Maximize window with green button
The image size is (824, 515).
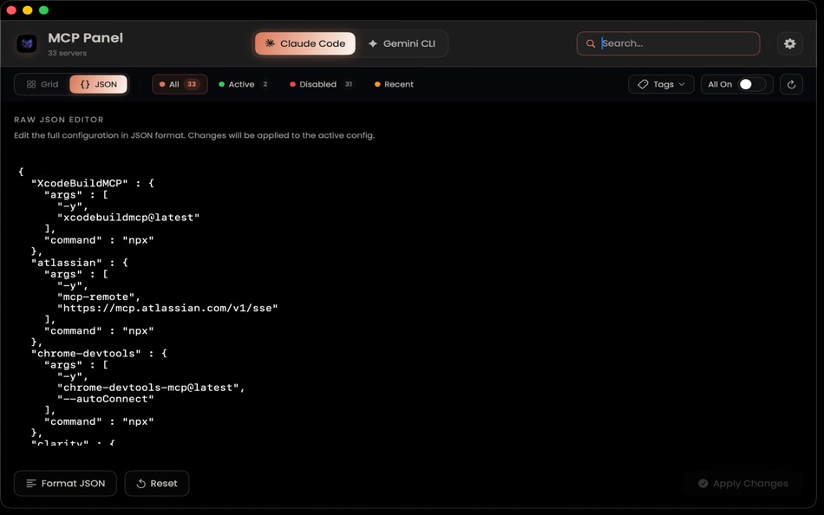pyautogui.click(x=43, y=10)
